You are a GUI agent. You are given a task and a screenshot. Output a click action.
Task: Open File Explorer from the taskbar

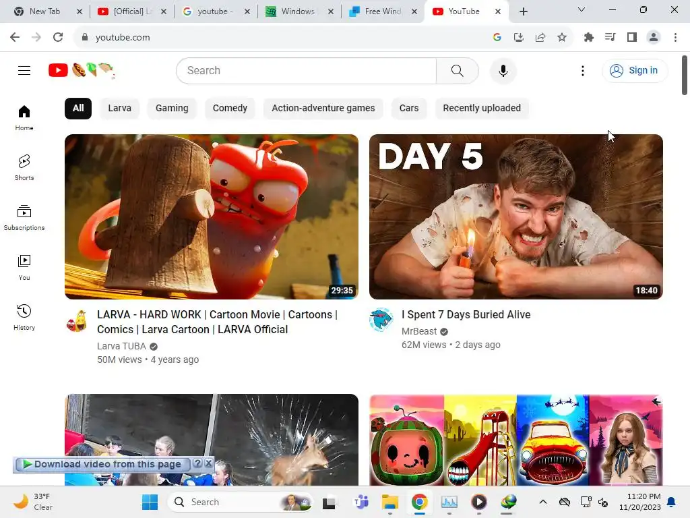point(390,502)
